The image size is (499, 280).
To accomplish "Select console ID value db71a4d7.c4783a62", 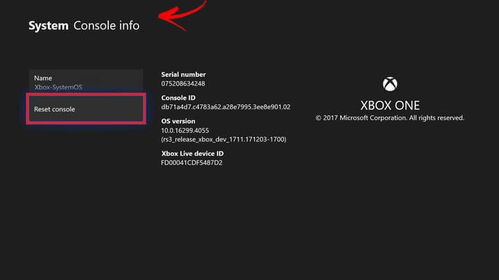I will 226,107.
